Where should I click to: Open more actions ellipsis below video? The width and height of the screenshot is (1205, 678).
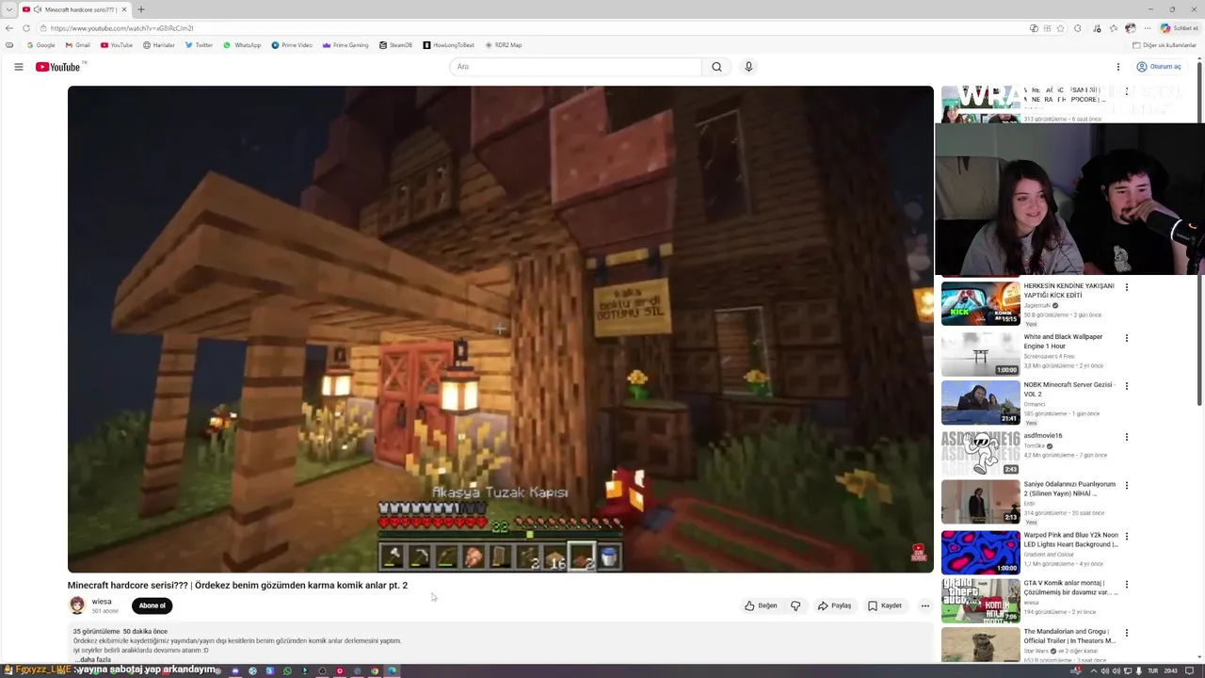coord(924,605)
